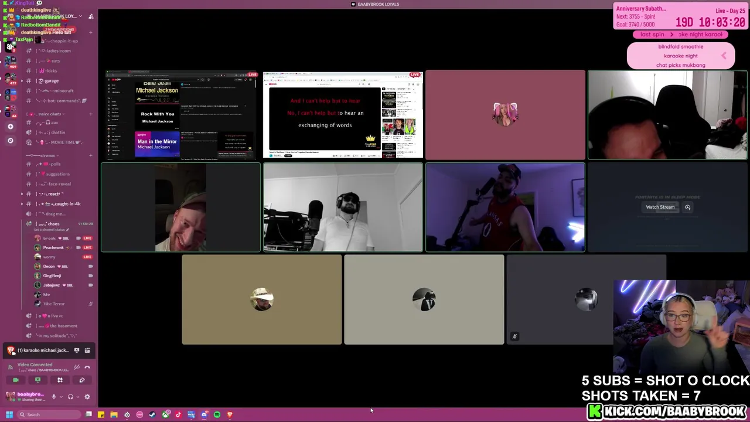Launch Brave browser from the taskbar
Screen dimensions: 750x422
[230, 414]
